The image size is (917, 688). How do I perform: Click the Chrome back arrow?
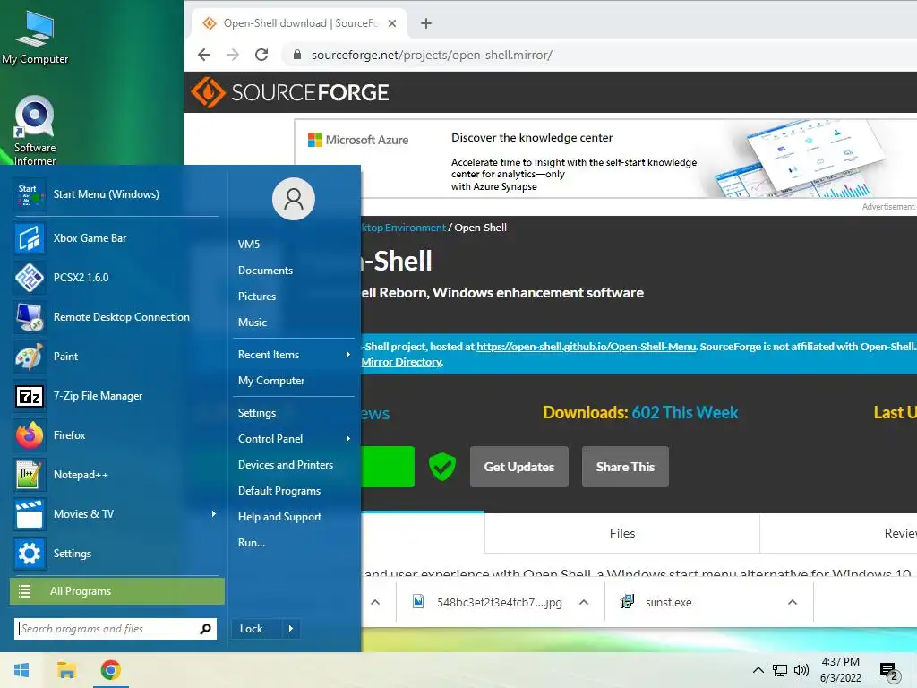204,55
